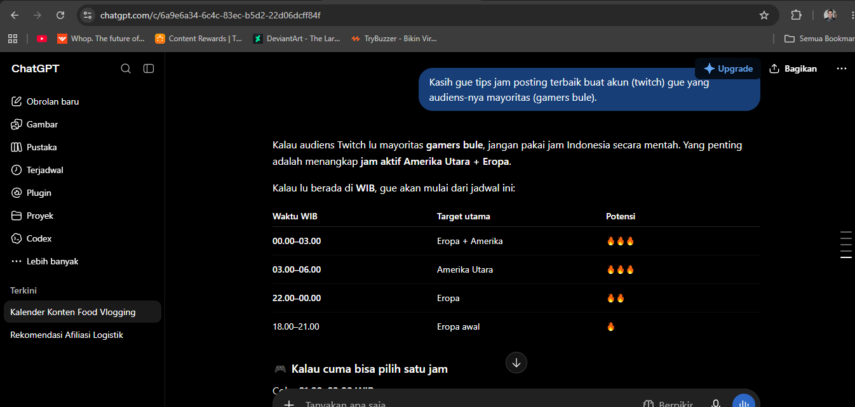Open the Chrome profile avatar
Viewport: 855px width, 407px height.
(830, 15)
